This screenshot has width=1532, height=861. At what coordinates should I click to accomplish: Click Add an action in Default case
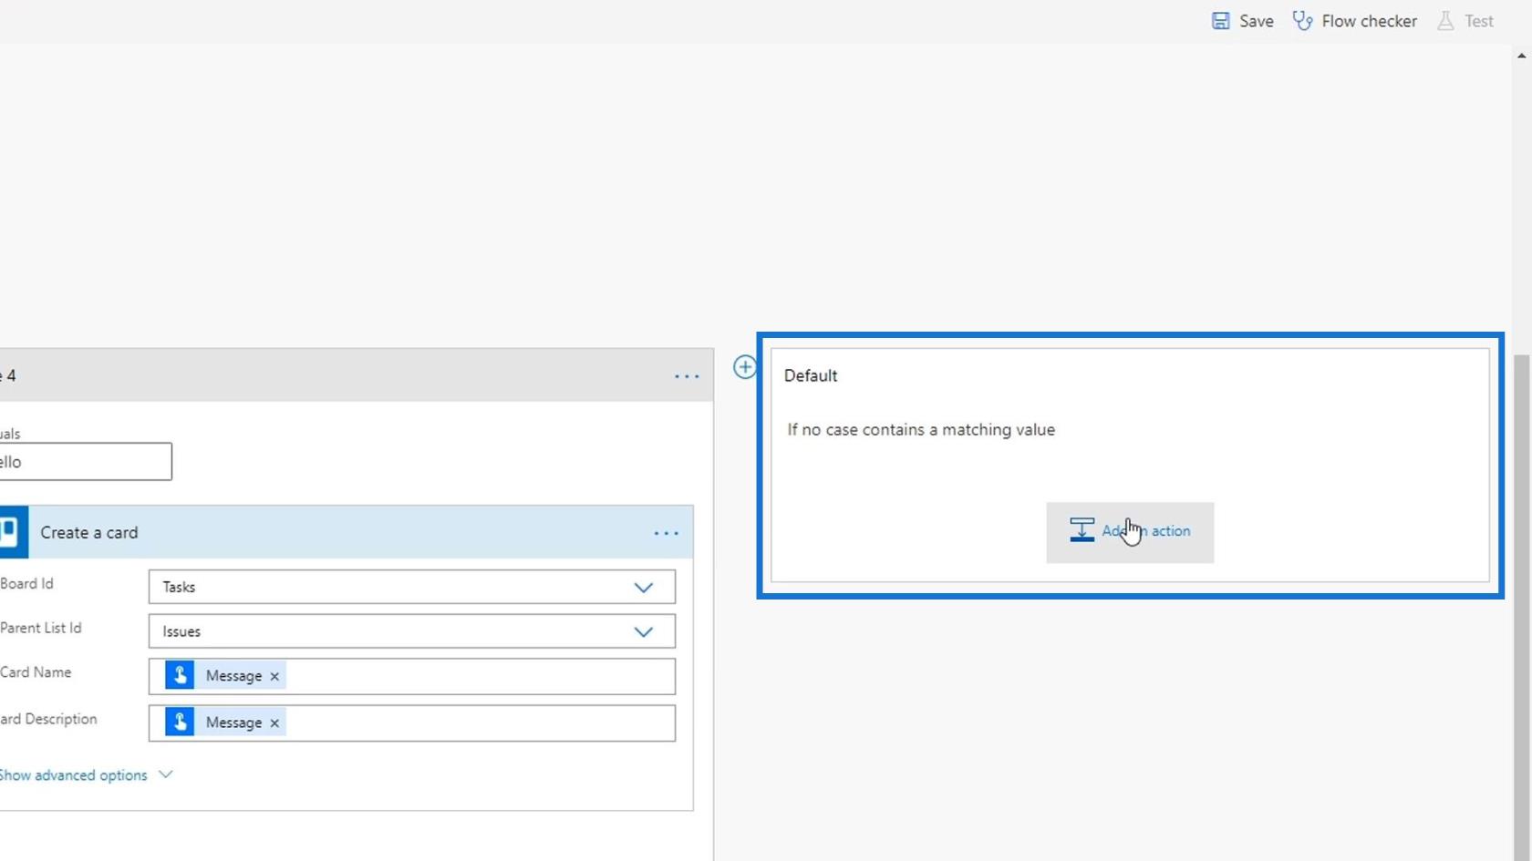click(1130, 532)
